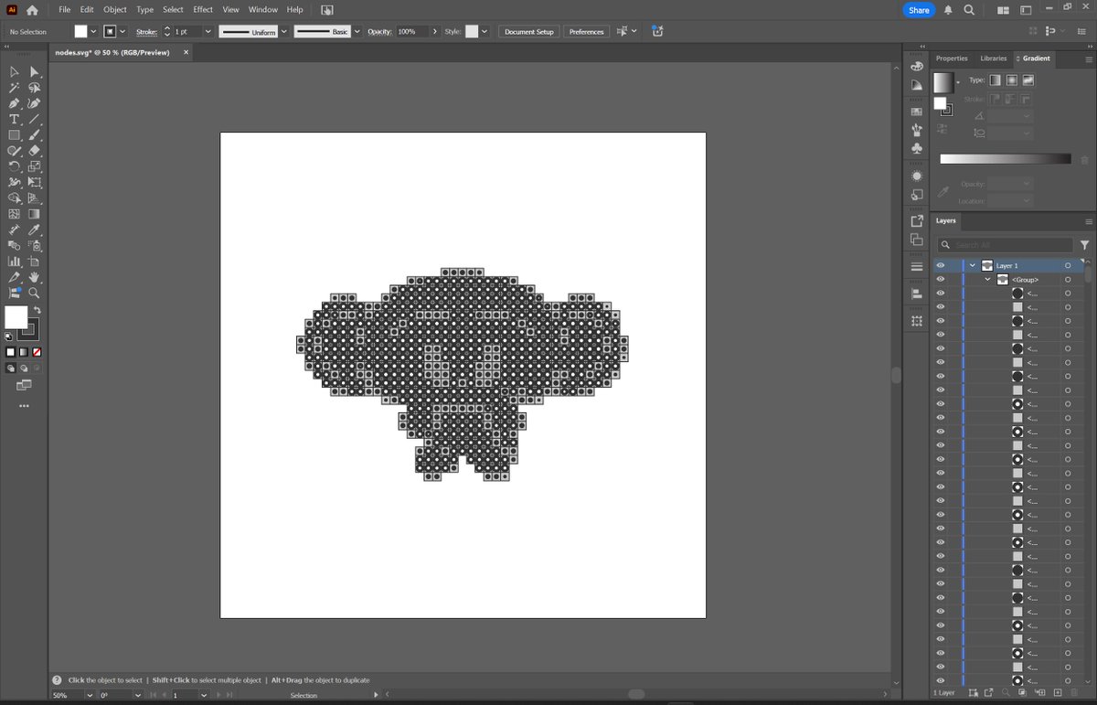Select the Pen tool
Image resolution: width=1097 pixels, height=705 pixels.
coord(15,103)
